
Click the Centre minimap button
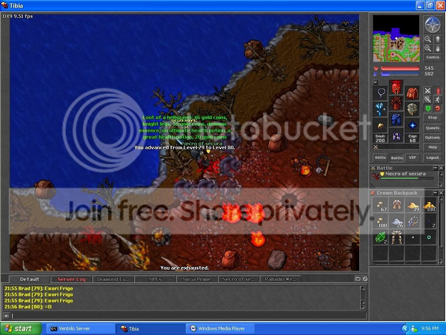[x=432, y=57]
